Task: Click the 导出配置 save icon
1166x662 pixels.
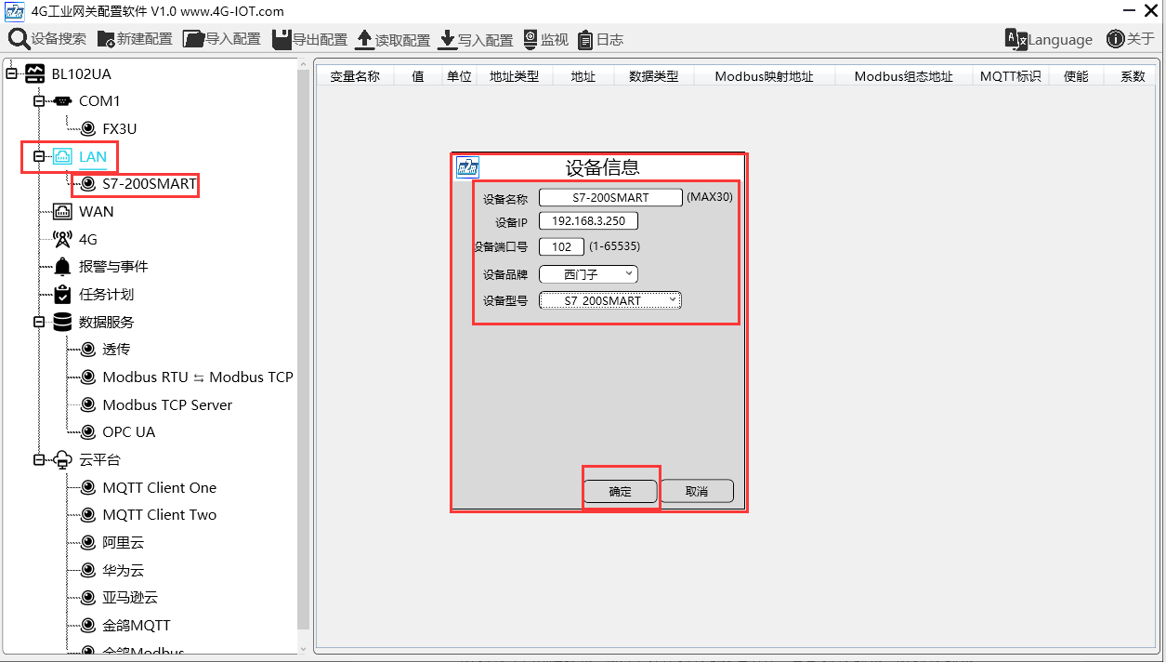Action: tap(282, 39)
